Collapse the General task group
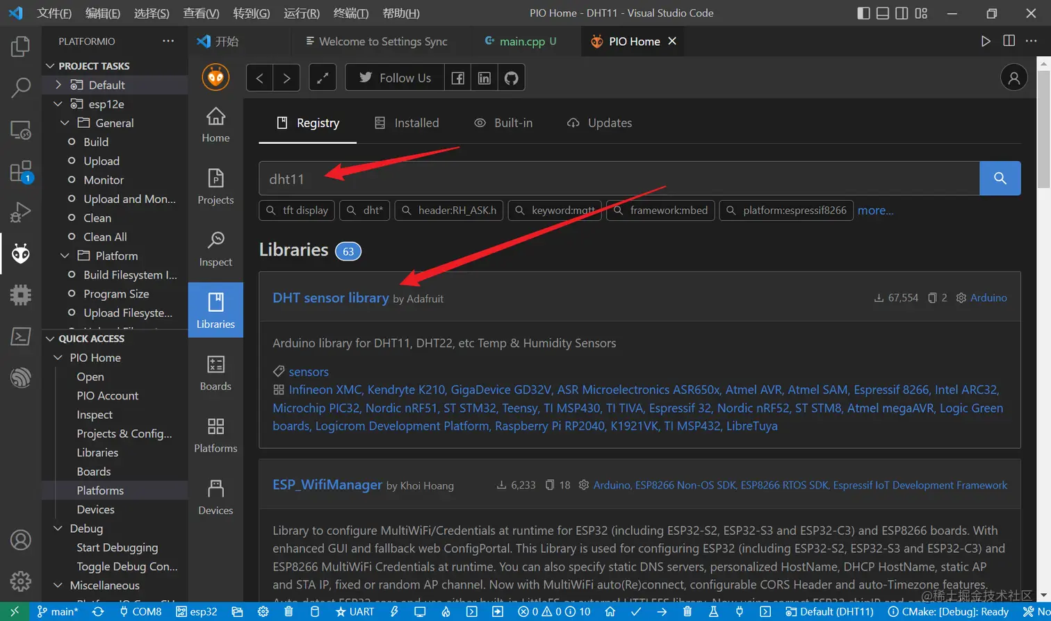 click(x=65, y=123)
